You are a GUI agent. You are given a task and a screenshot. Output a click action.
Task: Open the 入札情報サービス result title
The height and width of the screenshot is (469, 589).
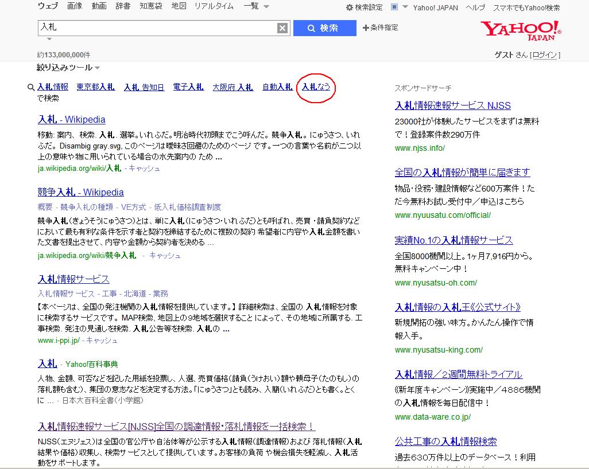(x=73, y=280)
